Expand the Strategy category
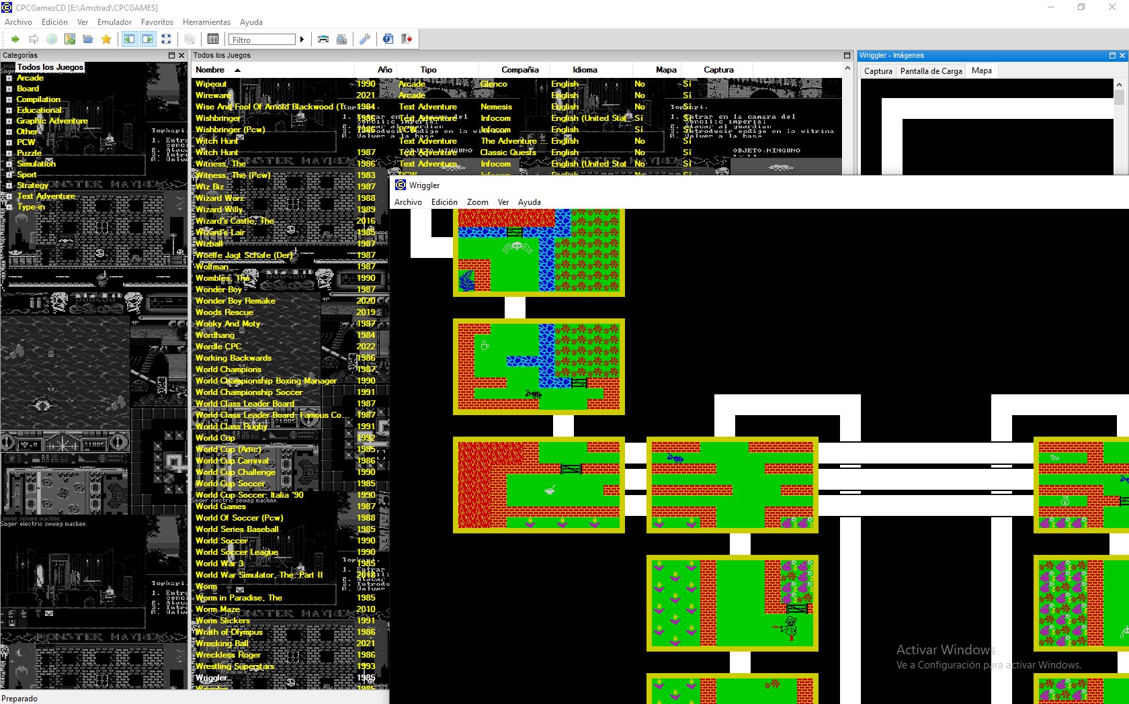The image size is (1129, 704). click(x=9, y=186)
